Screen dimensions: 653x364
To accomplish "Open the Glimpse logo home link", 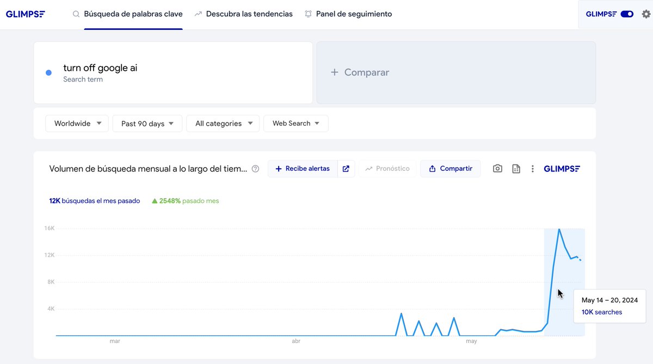I will (x=26, y=14).
